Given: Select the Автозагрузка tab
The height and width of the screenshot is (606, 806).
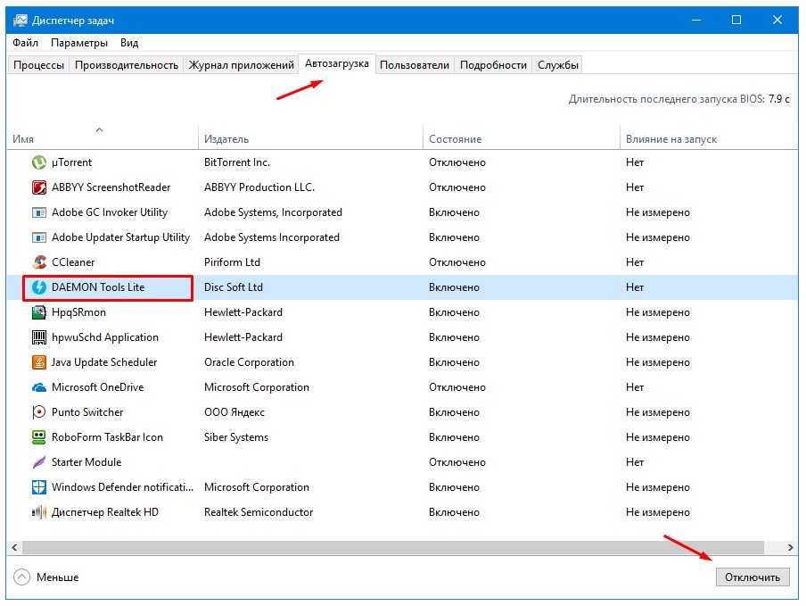Looking at the screenshot, I should coord(337,63).
